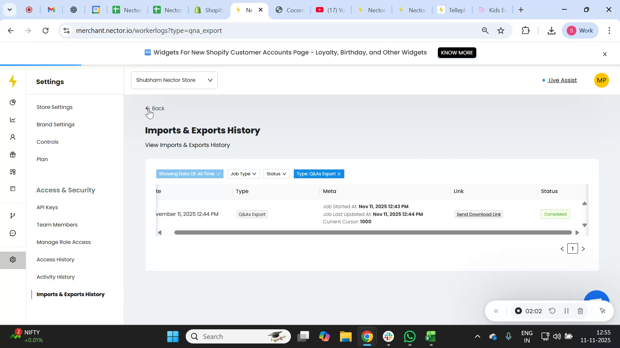This screenshot has width=620, height=348.
Task: Open the widgets grid icon in sidebar
Action: [13, 172]
